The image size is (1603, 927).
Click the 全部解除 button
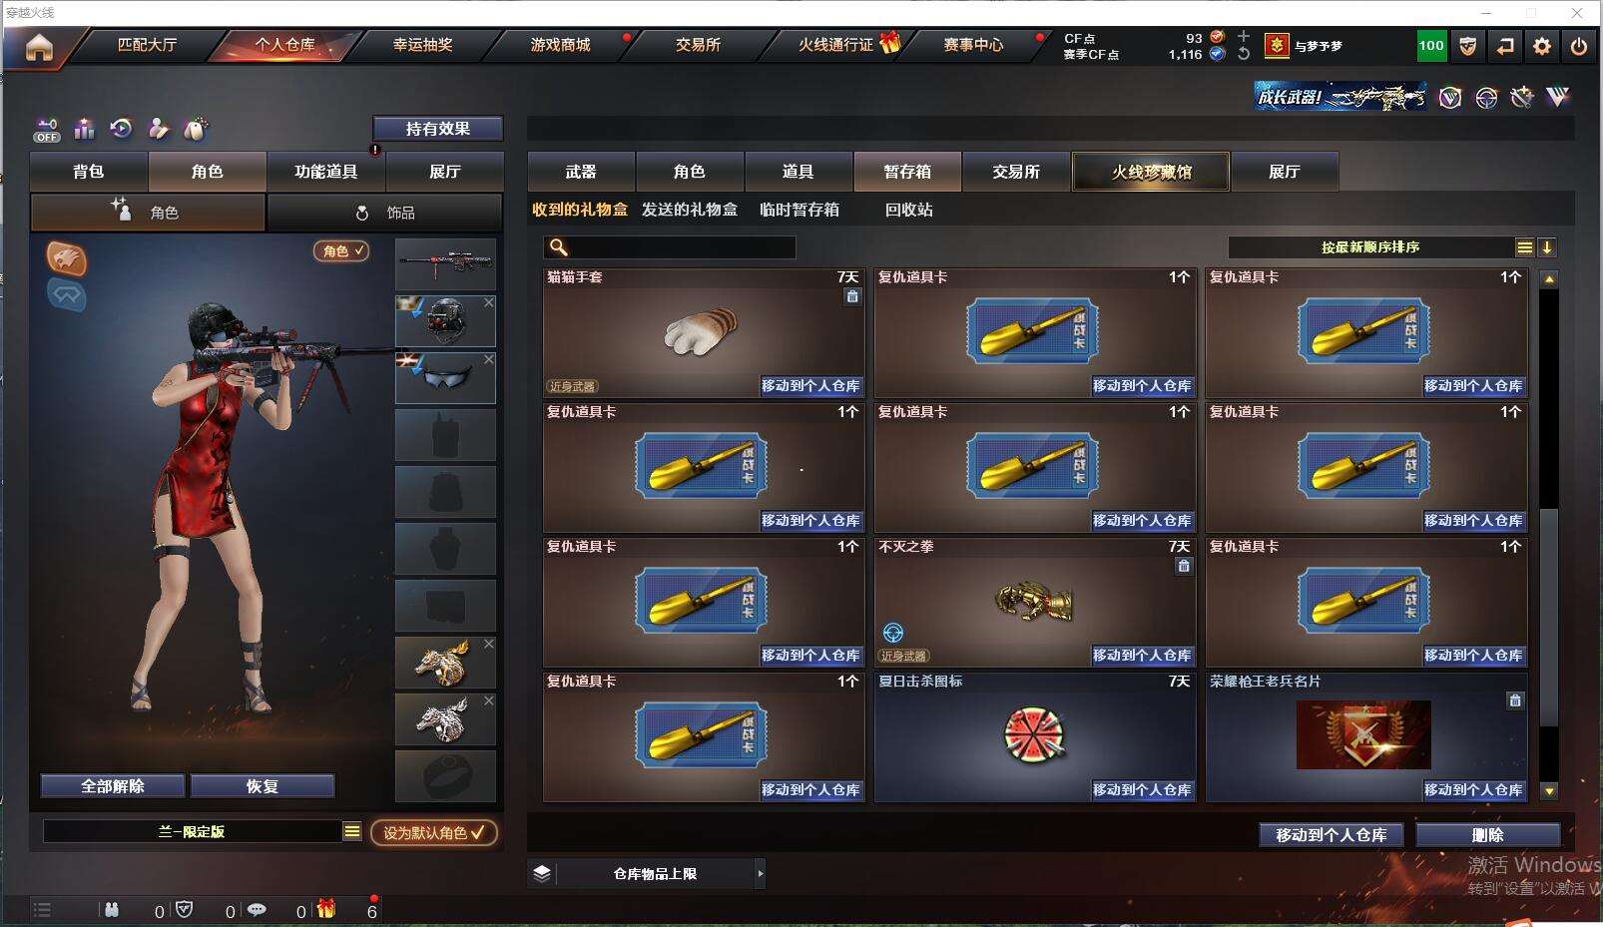113,786
